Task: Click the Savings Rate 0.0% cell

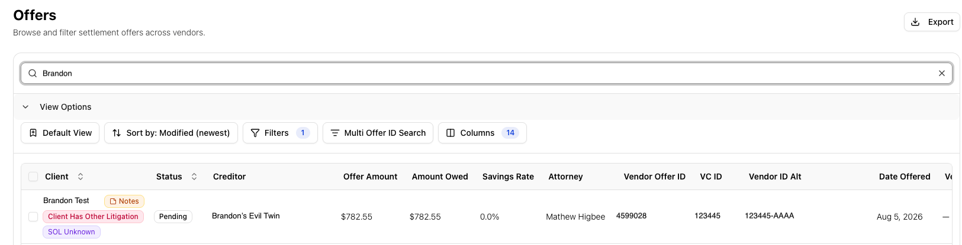Action: click(x=490, y=217)
